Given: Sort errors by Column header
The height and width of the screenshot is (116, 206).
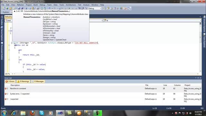Looking at the screenshot, I should [x=177, y=85].
